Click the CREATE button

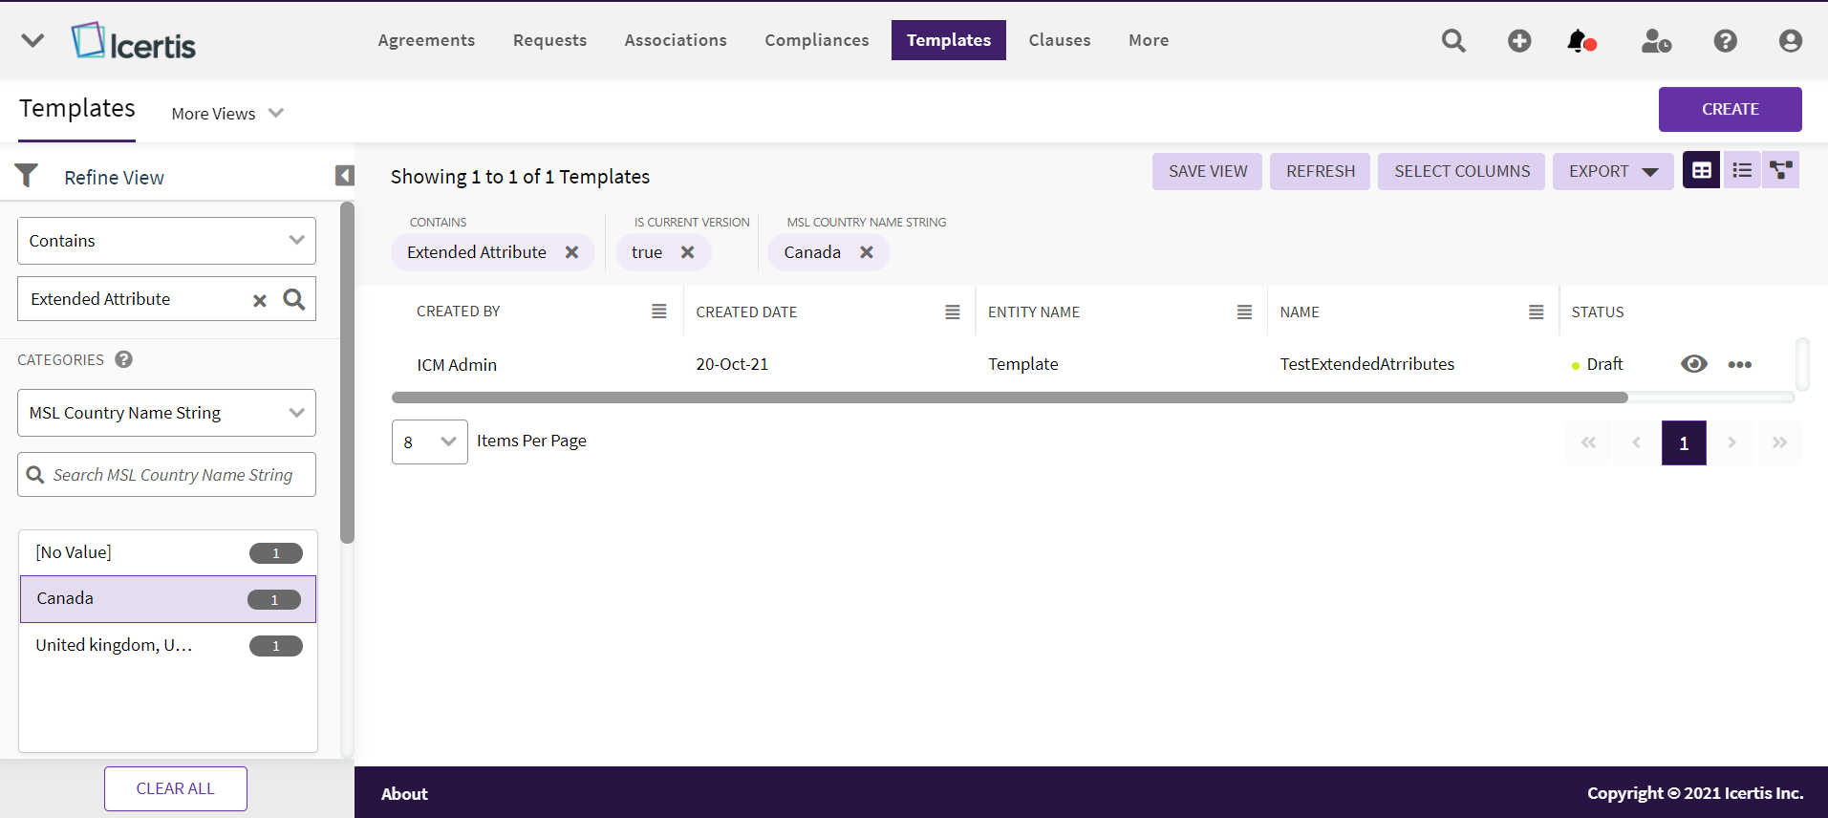click(x=1730, y=109)
